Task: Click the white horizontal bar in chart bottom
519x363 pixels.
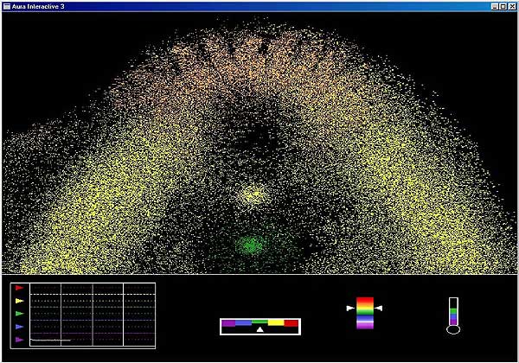Action: point(50,341)
